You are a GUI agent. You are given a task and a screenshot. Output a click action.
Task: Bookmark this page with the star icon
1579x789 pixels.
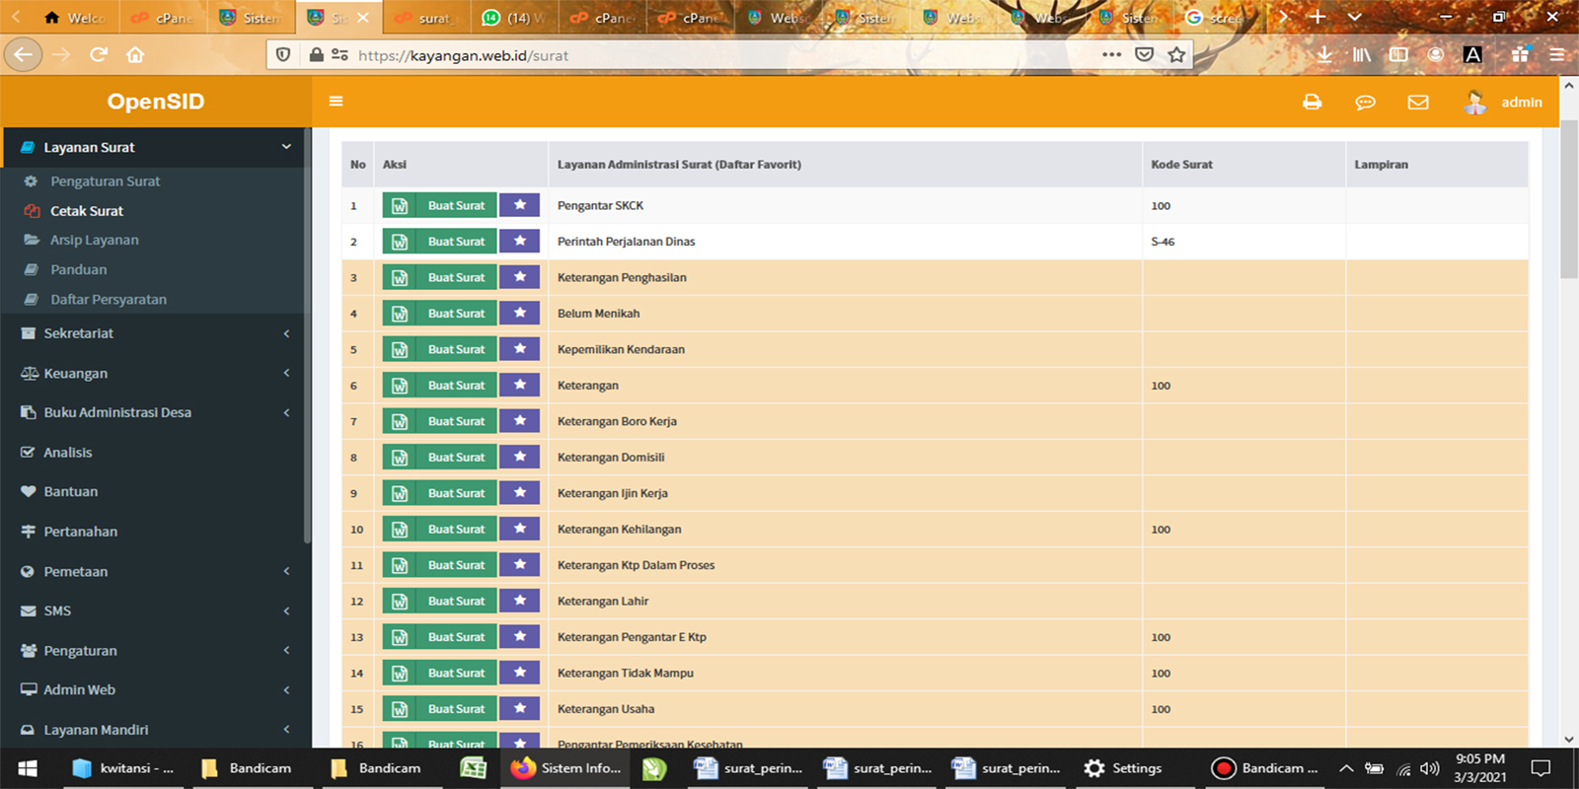(x=1176, y=55)
